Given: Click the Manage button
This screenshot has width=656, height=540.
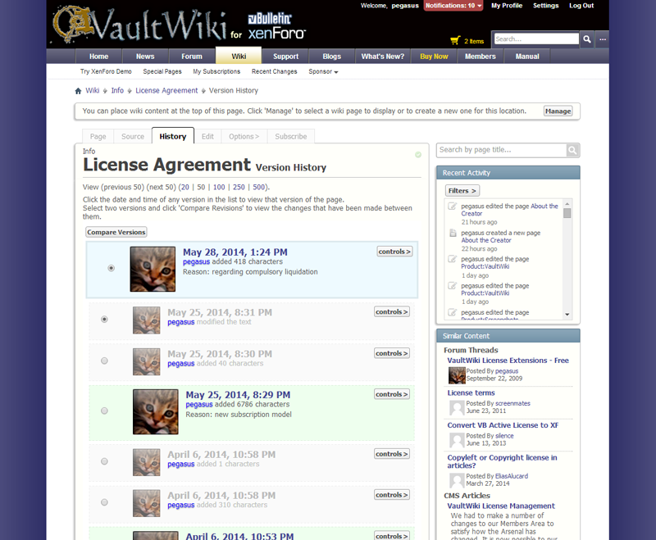Looking at the screenshot, I should 558,111.
